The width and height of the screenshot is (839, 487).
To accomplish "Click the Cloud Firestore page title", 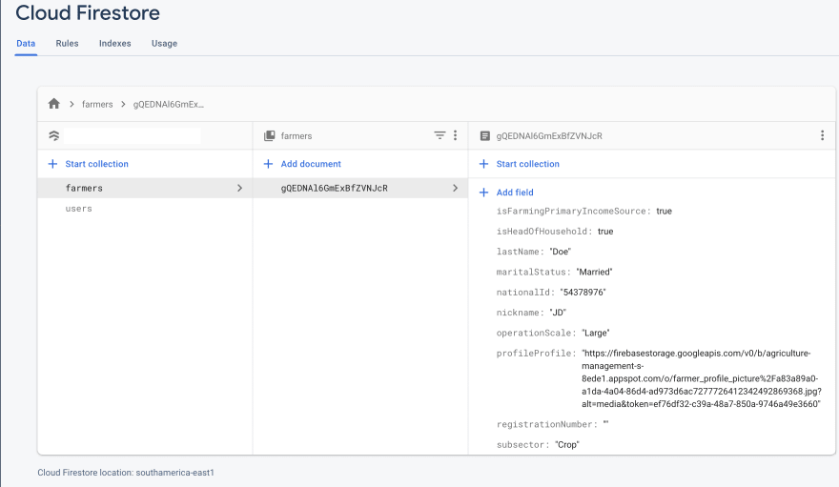I will coord(88,12).
